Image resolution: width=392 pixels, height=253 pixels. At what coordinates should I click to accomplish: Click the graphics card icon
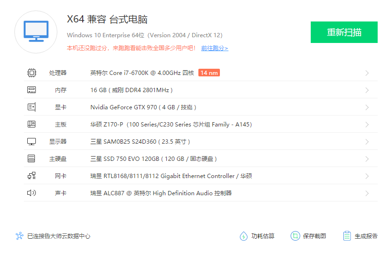pos(32,107)
